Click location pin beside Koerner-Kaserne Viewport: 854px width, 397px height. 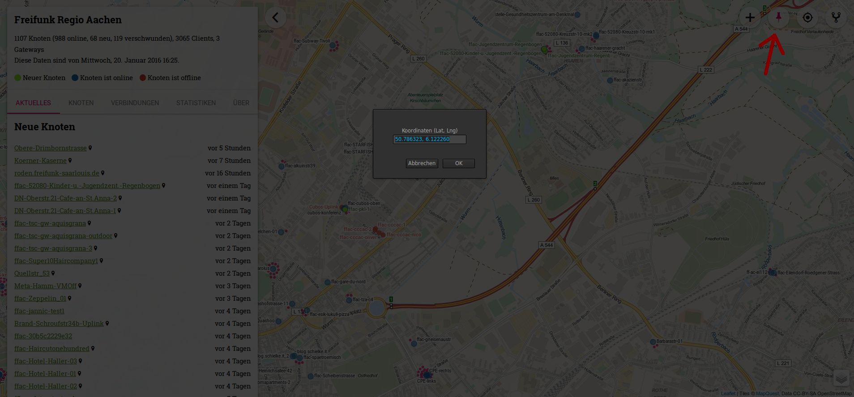(x=70, y=161)
